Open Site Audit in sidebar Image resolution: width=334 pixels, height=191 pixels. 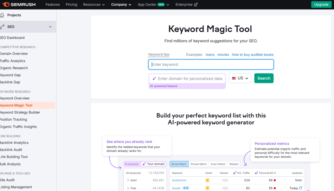[x=7, y=180]
